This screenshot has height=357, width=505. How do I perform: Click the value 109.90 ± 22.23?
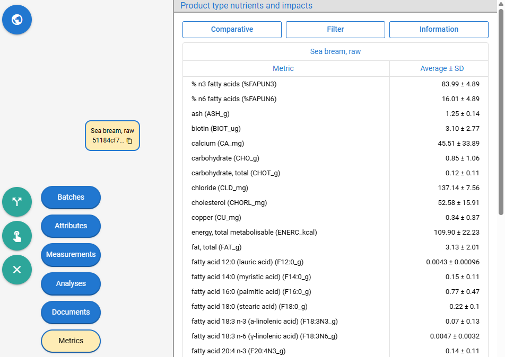tap(456, 232)
